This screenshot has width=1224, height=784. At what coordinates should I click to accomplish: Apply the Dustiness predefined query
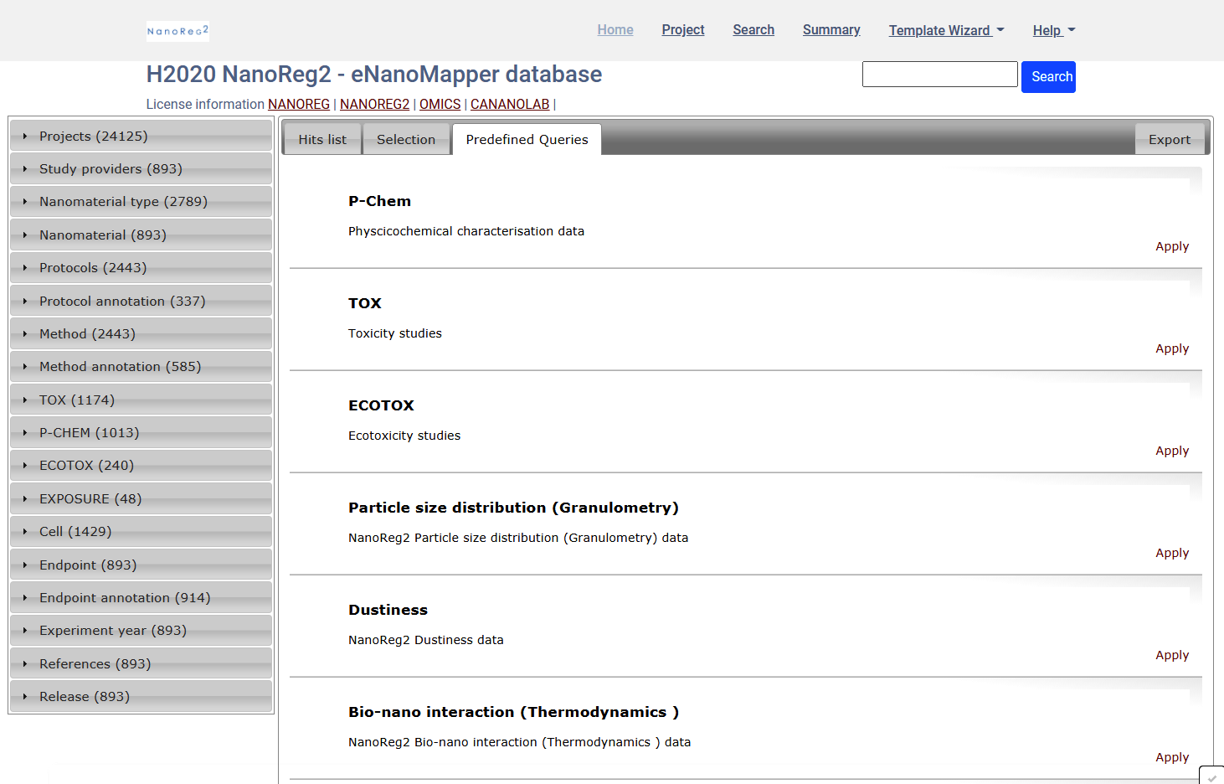coord(1171,655)
